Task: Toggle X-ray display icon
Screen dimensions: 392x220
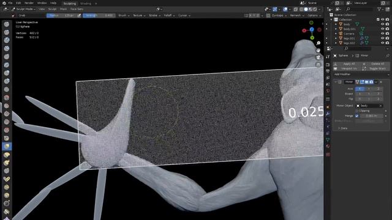Action: pyautogui.click(x=296, y=9)
